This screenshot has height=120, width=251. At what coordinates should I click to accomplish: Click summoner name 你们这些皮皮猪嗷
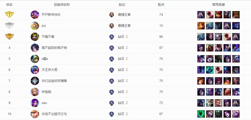(54, 81)
